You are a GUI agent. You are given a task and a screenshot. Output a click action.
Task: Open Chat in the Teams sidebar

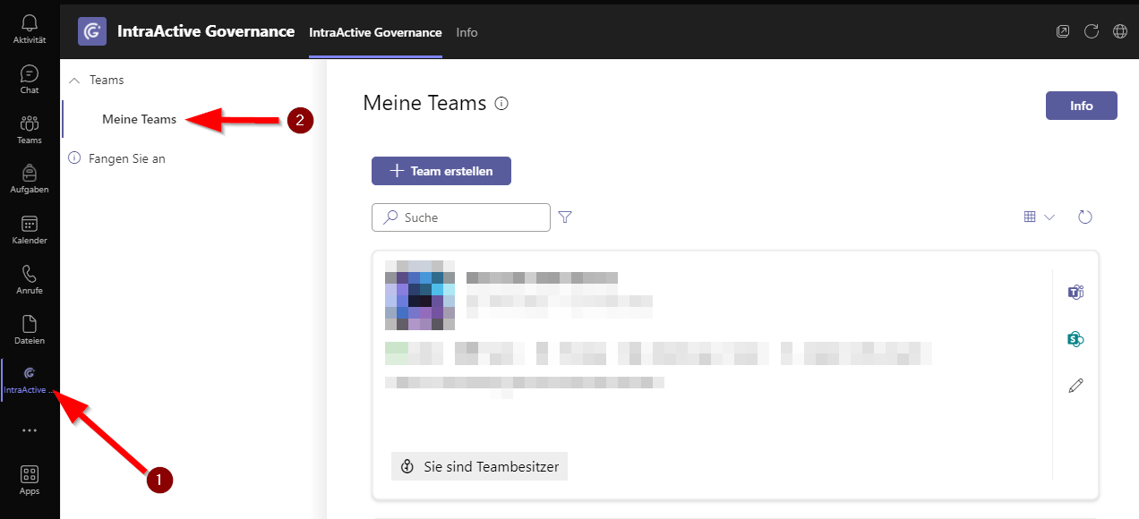click(30, 80)
